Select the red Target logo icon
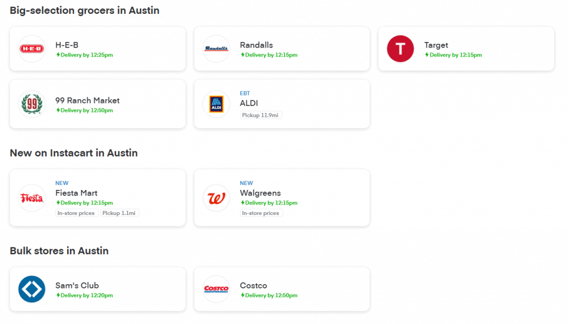Viewport: 568px width, 324px height. [x=400, y=48]
